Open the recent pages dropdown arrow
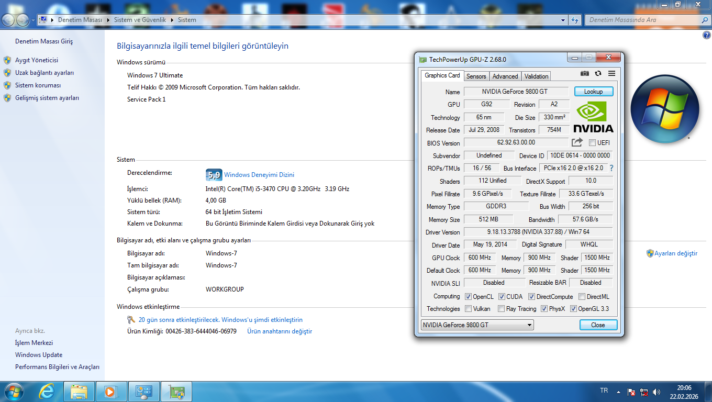 [x=33, y=20]
